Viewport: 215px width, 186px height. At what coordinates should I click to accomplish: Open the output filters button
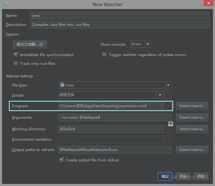coord(30,44)
